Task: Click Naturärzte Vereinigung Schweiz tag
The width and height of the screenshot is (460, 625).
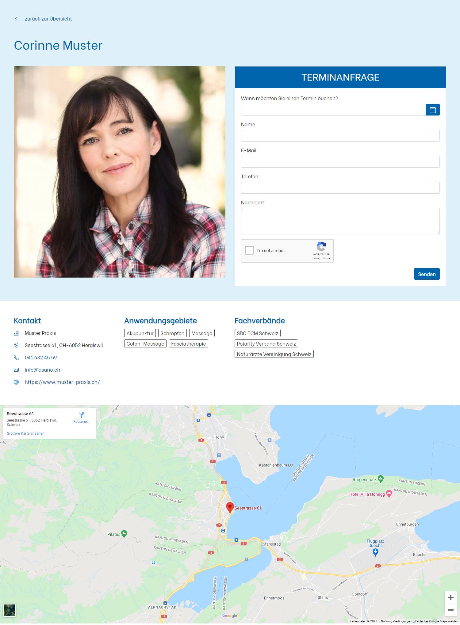Action: [274, 354]
